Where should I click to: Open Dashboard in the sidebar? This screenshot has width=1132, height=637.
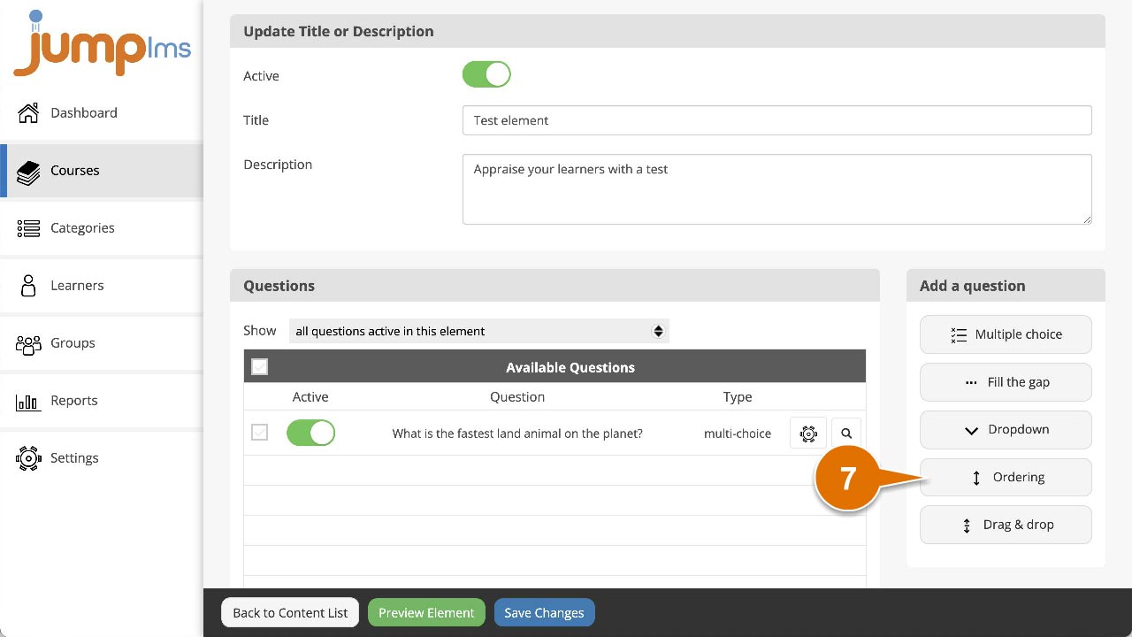coord(102,113)
